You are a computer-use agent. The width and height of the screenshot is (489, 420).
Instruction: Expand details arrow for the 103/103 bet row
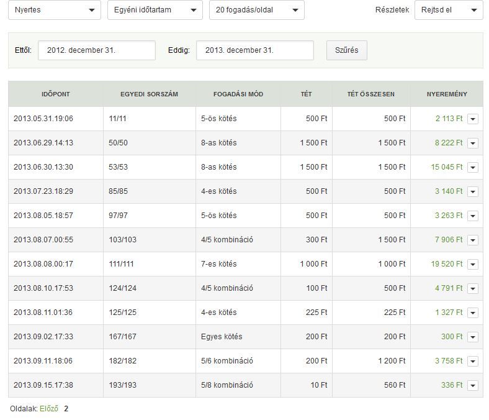[473, 240]
